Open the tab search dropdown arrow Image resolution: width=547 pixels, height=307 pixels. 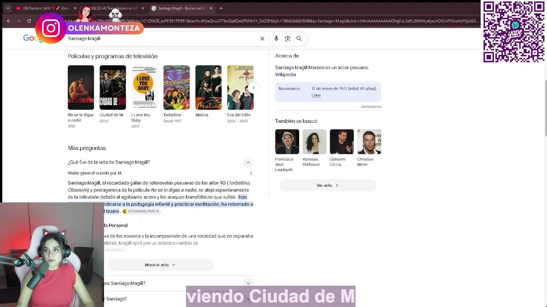[x=8, y=8]
